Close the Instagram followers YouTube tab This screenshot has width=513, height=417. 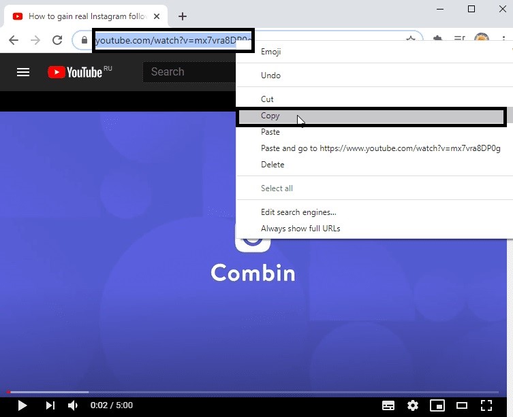157,16
